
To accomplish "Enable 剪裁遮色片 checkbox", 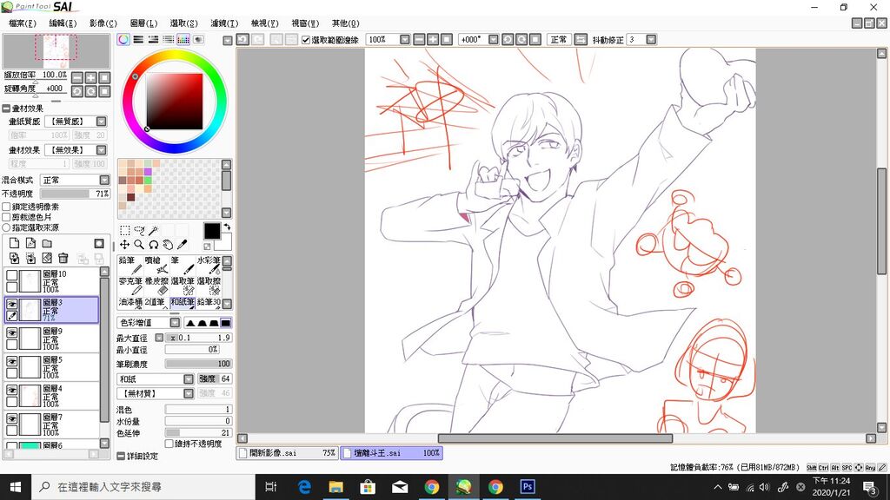I will (6, 217).
